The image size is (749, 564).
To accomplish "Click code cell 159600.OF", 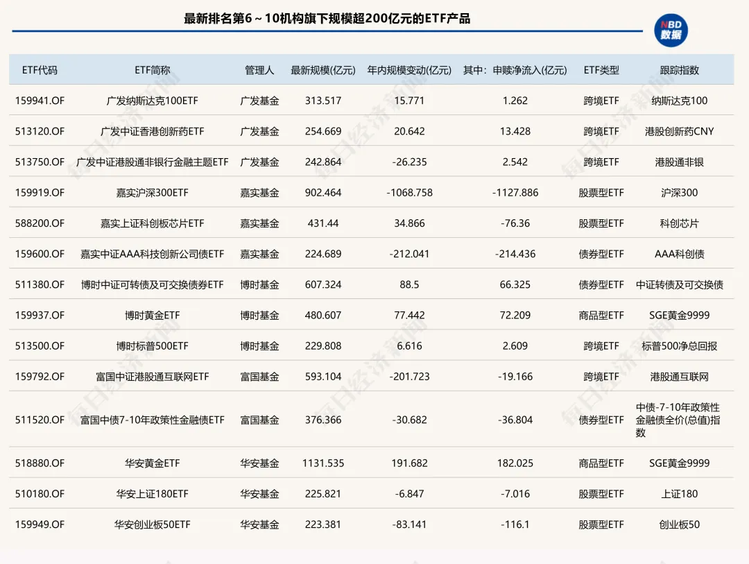I will click(x=40, y=254).
